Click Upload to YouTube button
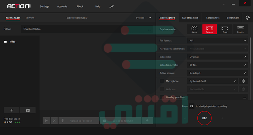 click(x=120, y=121)
